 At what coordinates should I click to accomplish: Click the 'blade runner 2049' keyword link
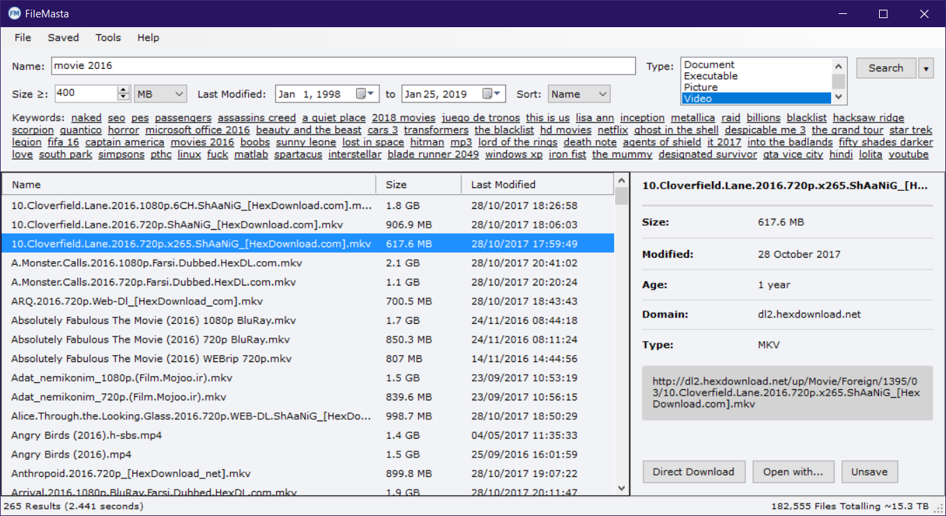click(433, 155)
